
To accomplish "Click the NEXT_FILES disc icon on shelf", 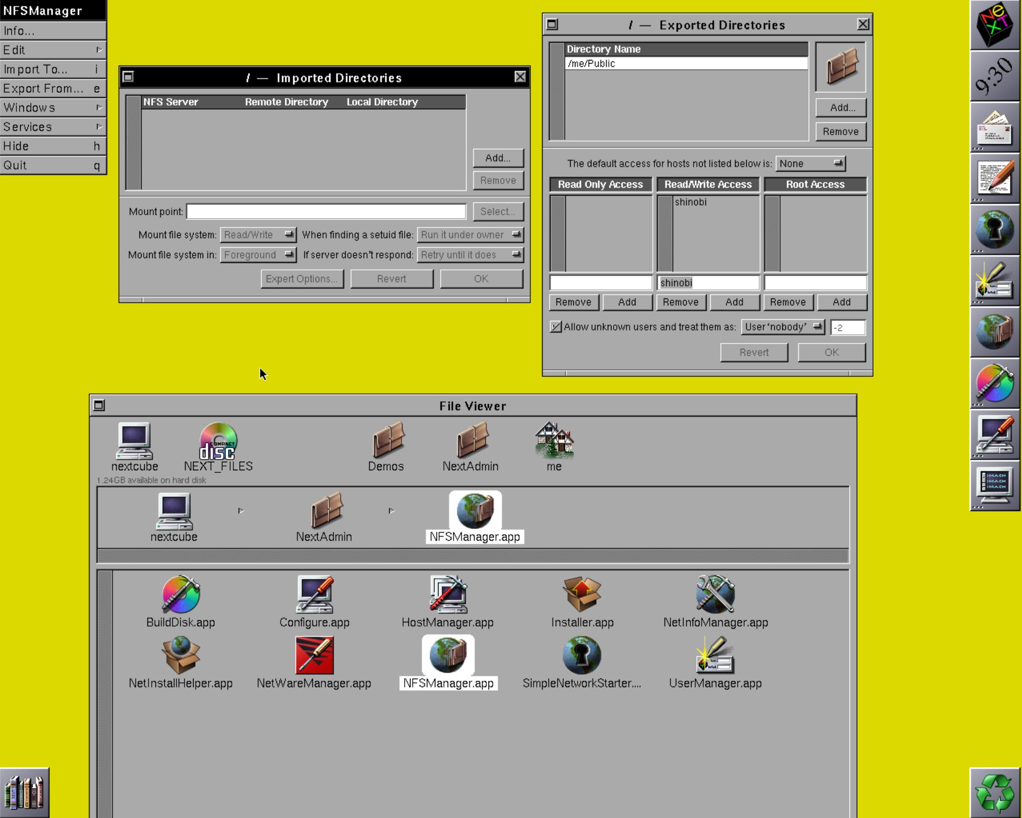I will [x=218, y=442].
